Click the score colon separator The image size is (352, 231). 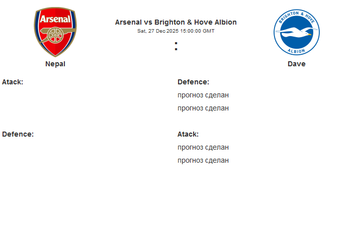[x=176, y=46]
